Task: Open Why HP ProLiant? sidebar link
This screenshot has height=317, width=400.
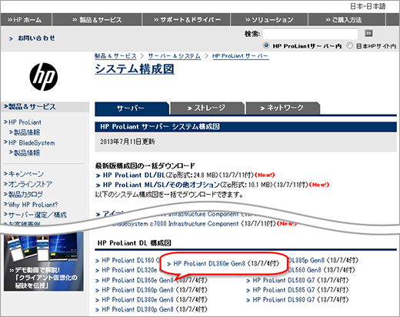Action: tap(33, 205)
